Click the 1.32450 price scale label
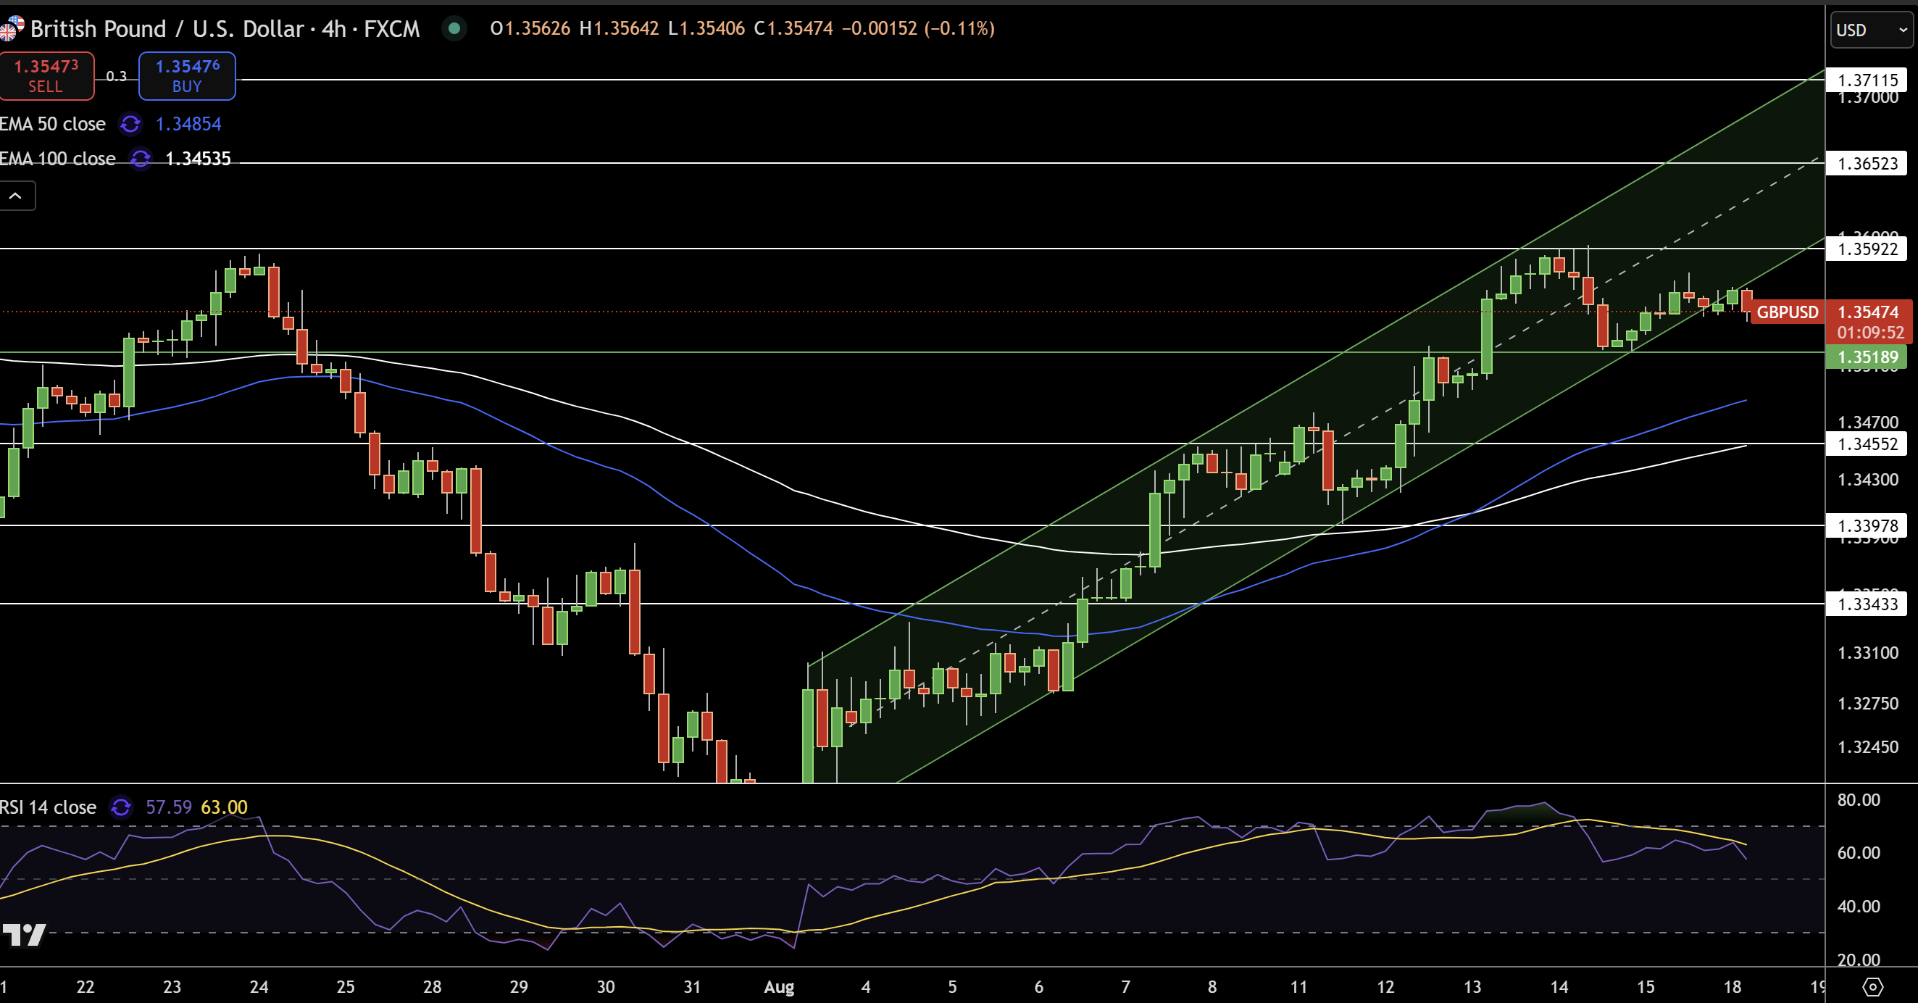The image size is (1918, 1003). (1868, 747)
